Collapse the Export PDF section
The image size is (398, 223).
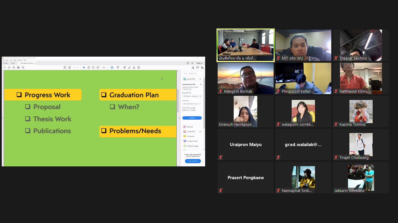[x=200, y=79]
